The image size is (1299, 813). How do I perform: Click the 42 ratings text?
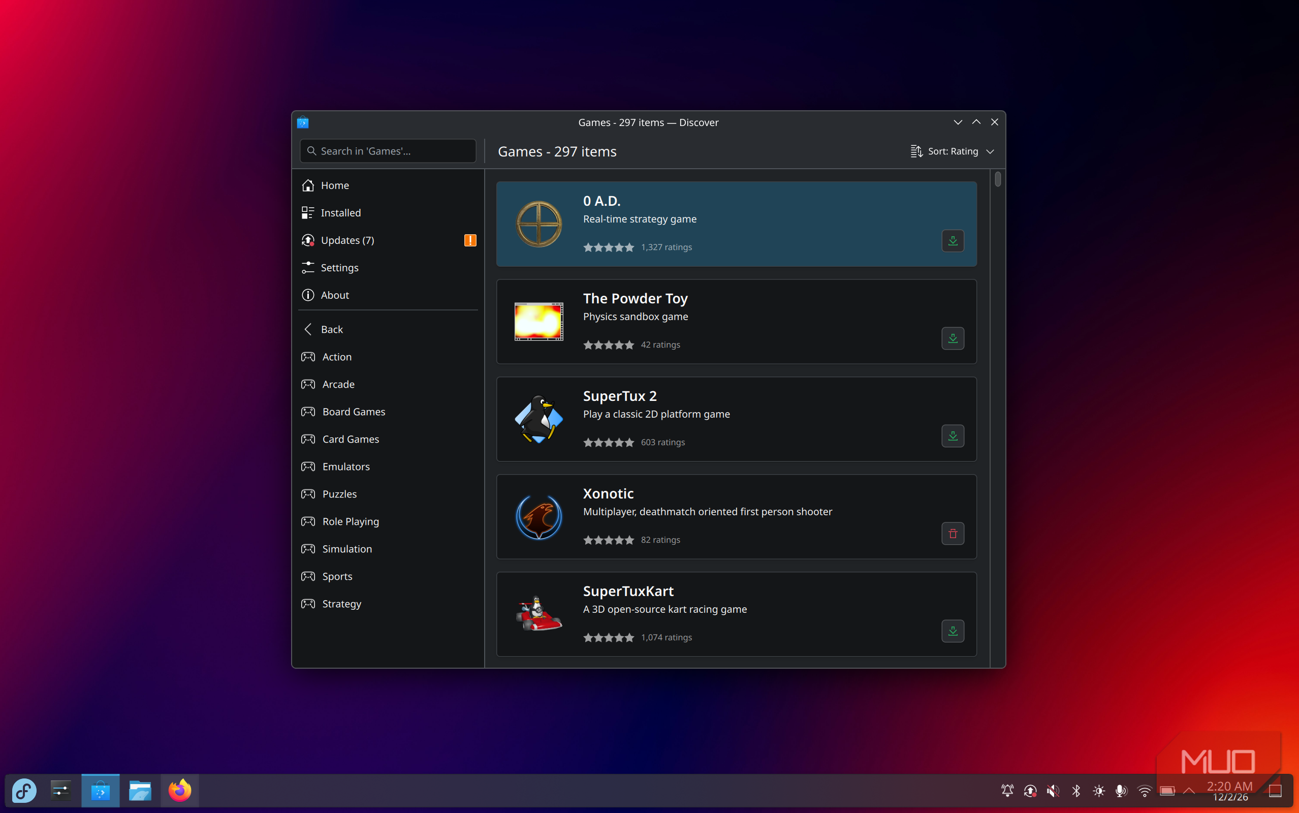660,345
